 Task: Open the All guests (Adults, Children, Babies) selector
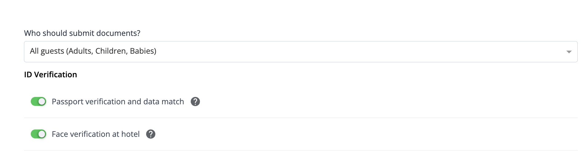301,52
